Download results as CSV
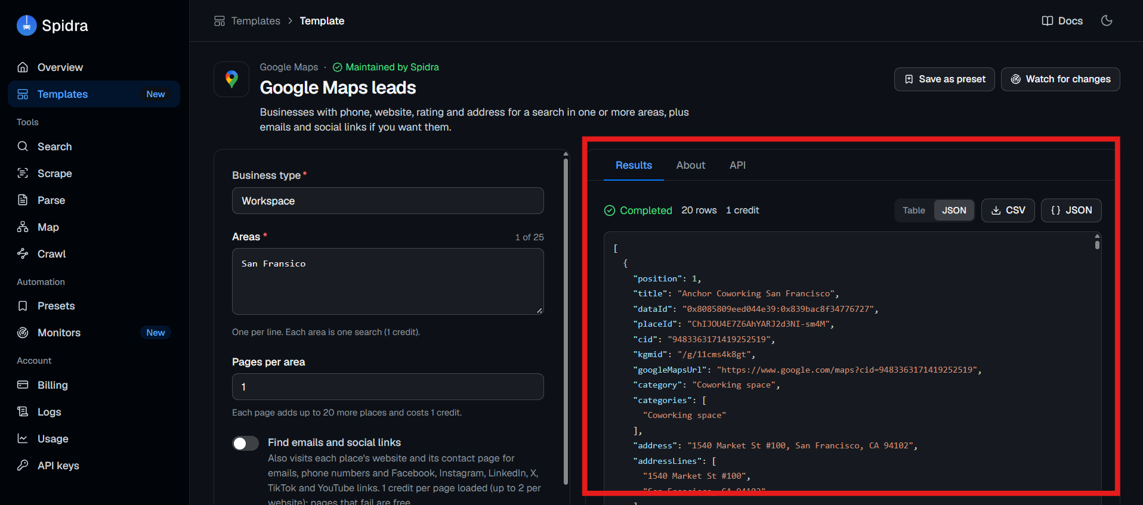The width and height of the screenshot is (1143, 505). tap(1008, 210)
